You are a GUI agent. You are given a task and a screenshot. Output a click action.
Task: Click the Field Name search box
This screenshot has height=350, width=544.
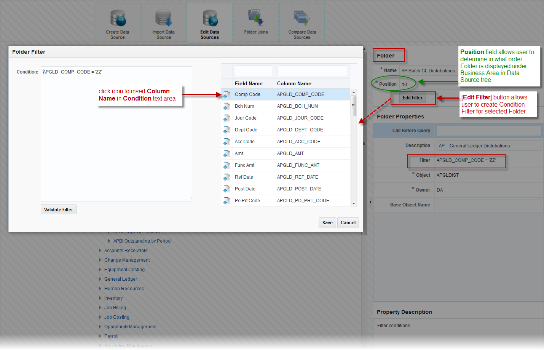pos(254,71)
